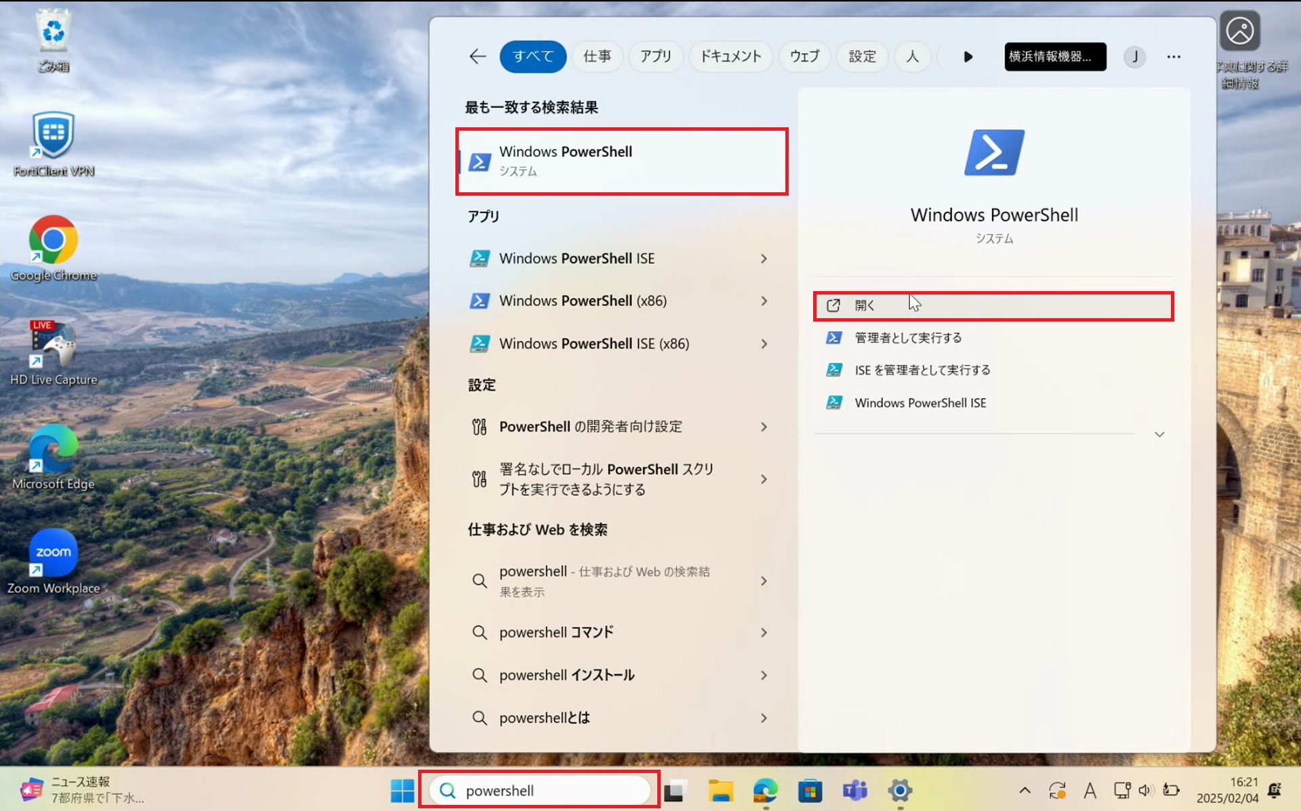Show more filter tabs with play arrow

[968, 56]
